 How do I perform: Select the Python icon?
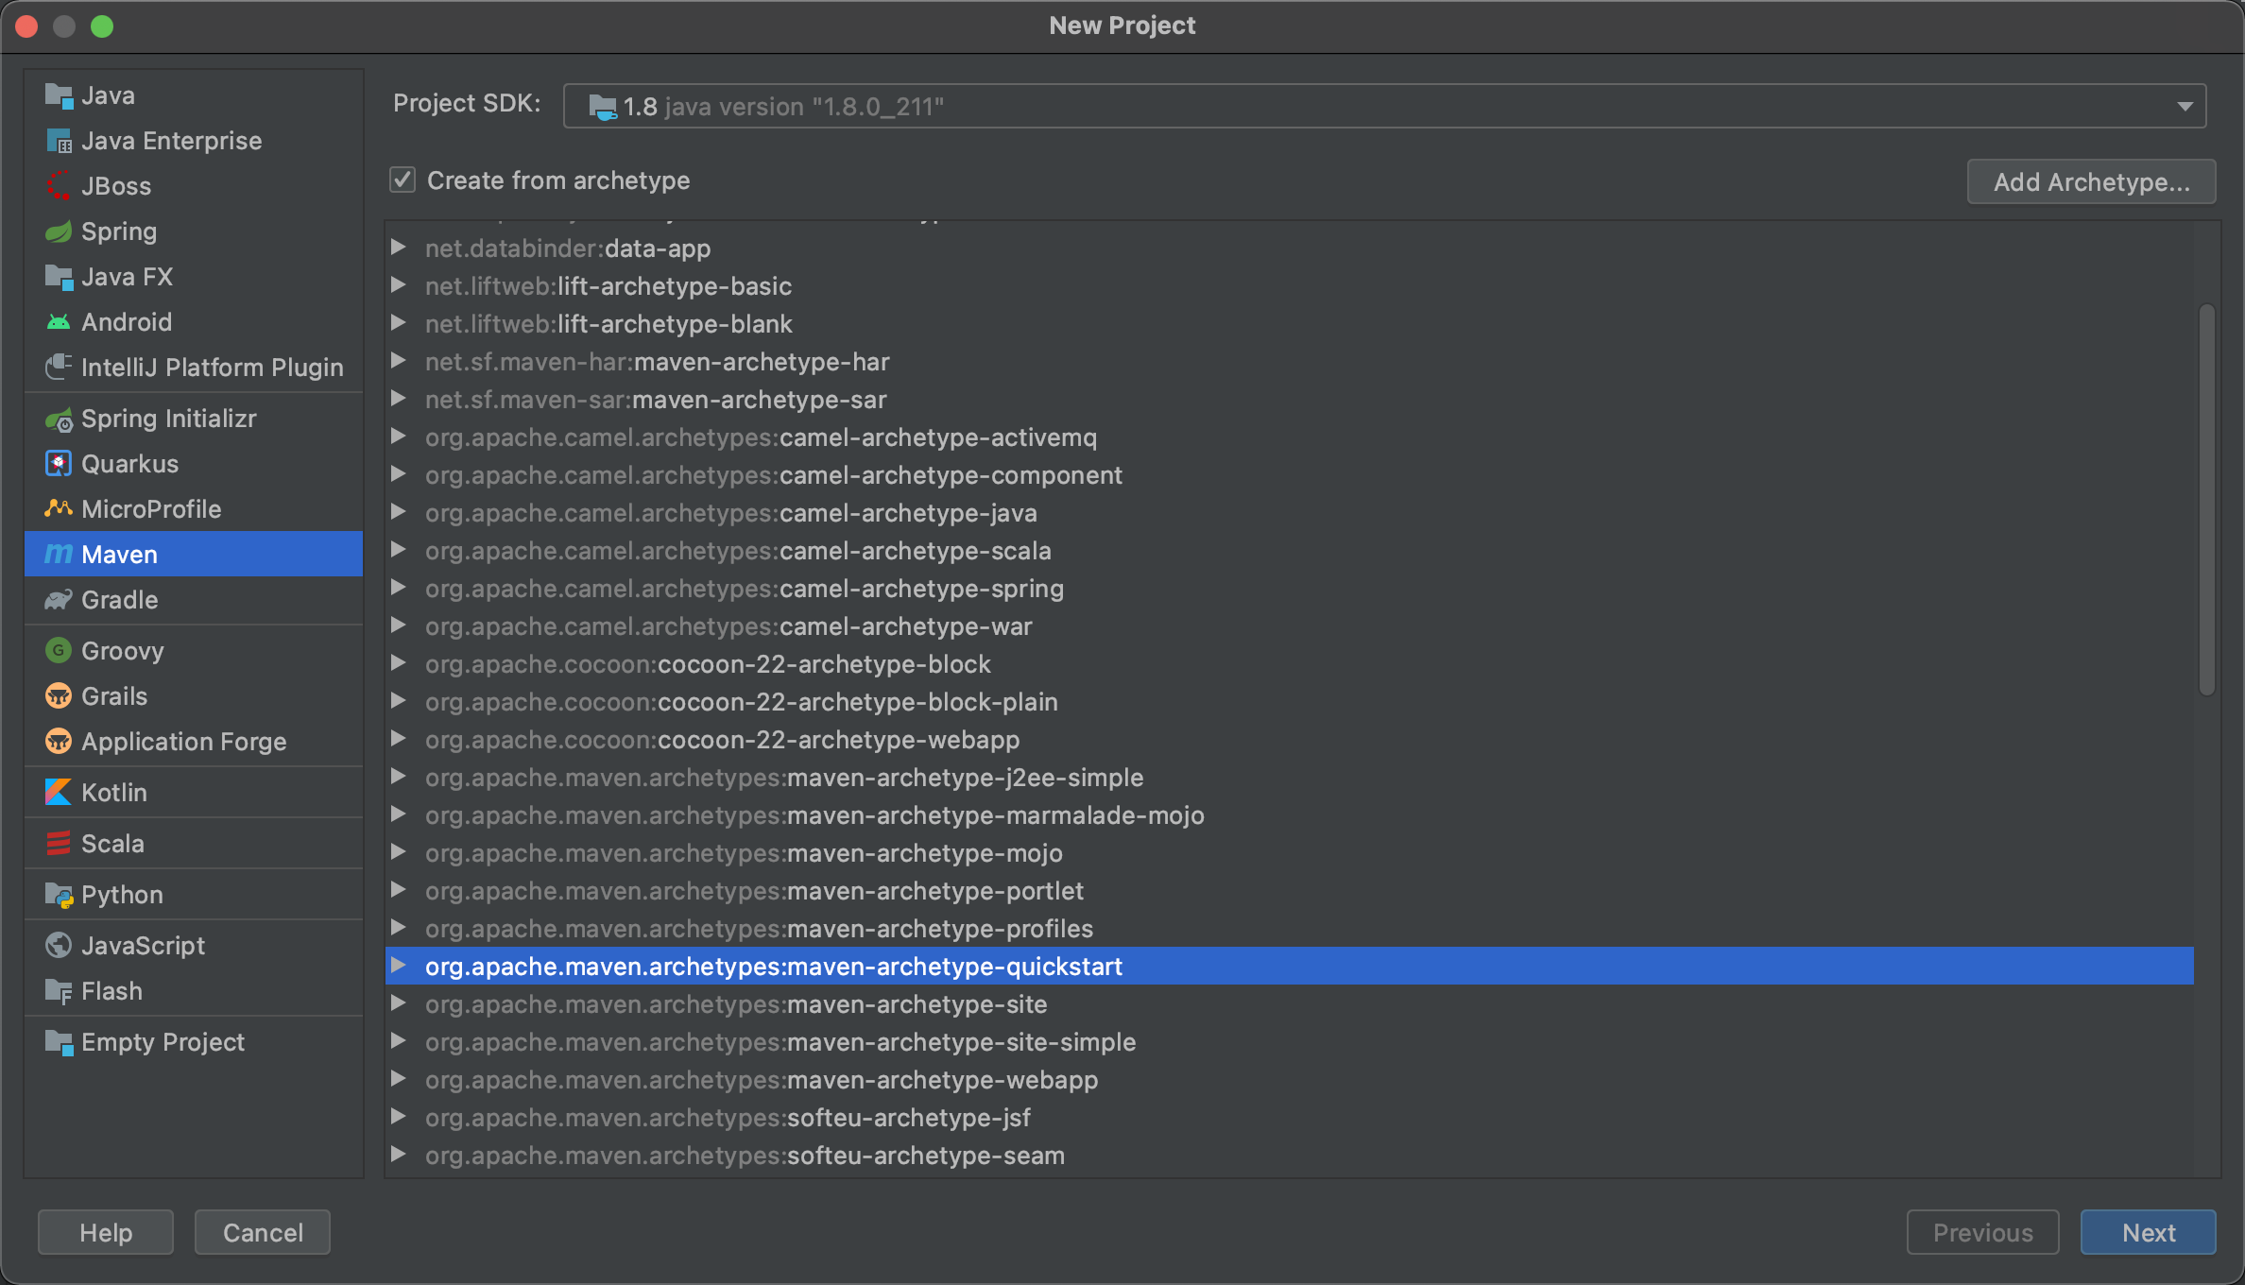tap(59, 895)
